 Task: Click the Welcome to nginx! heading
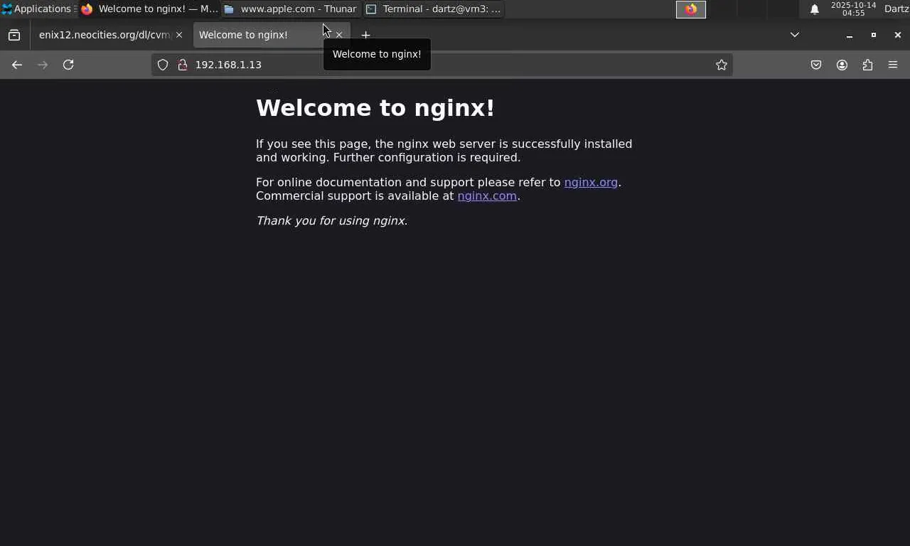[375, 108]
